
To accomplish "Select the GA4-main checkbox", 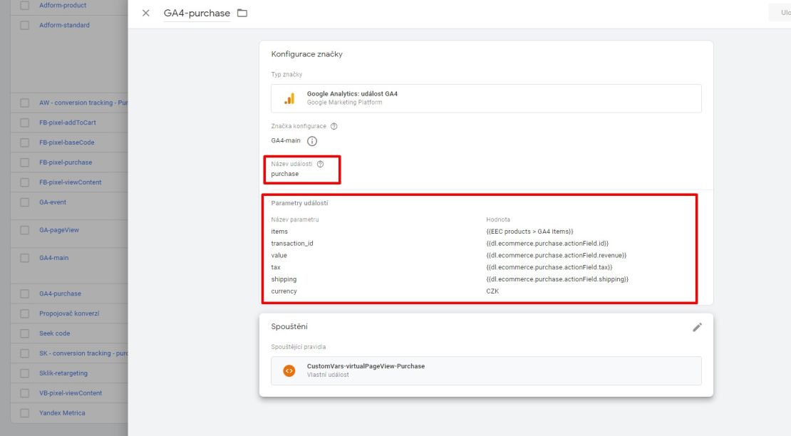I will pos(24,258).
